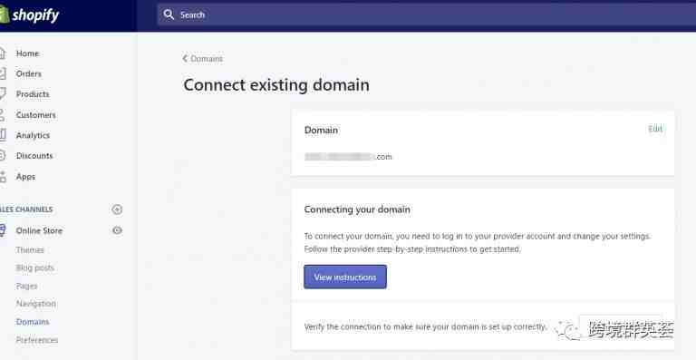
Task: Click into the Search field
Action: (427, 15)
